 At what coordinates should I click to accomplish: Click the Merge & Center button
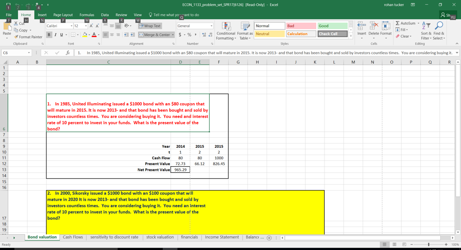pyautogui.click(x=154, y=35)
